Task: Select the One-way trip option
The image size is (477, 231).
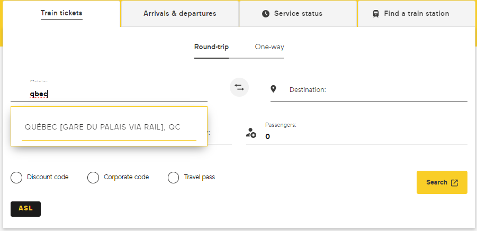Action: click(x=269, y=47)
